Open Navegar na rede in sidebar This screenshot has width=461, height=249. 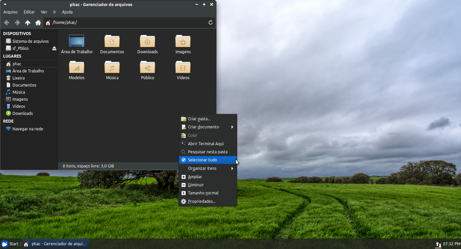coord(29,129)
